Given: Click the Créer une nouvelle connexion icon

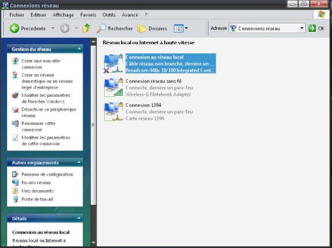Looking at the screenshot, I should [15, 61].
